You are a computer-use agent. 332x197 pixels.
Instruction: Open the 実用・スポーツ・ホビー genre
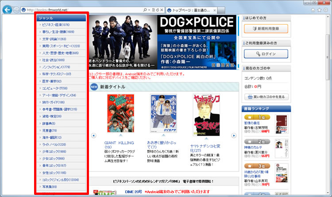click(61, 46)
